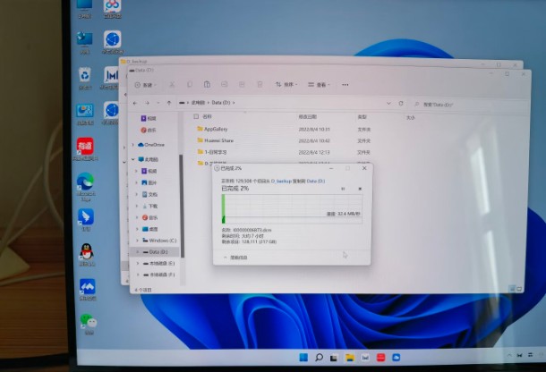Collapse the details section in copy dialog
Viewport: 546px width, 372px height.
point(225,257)
